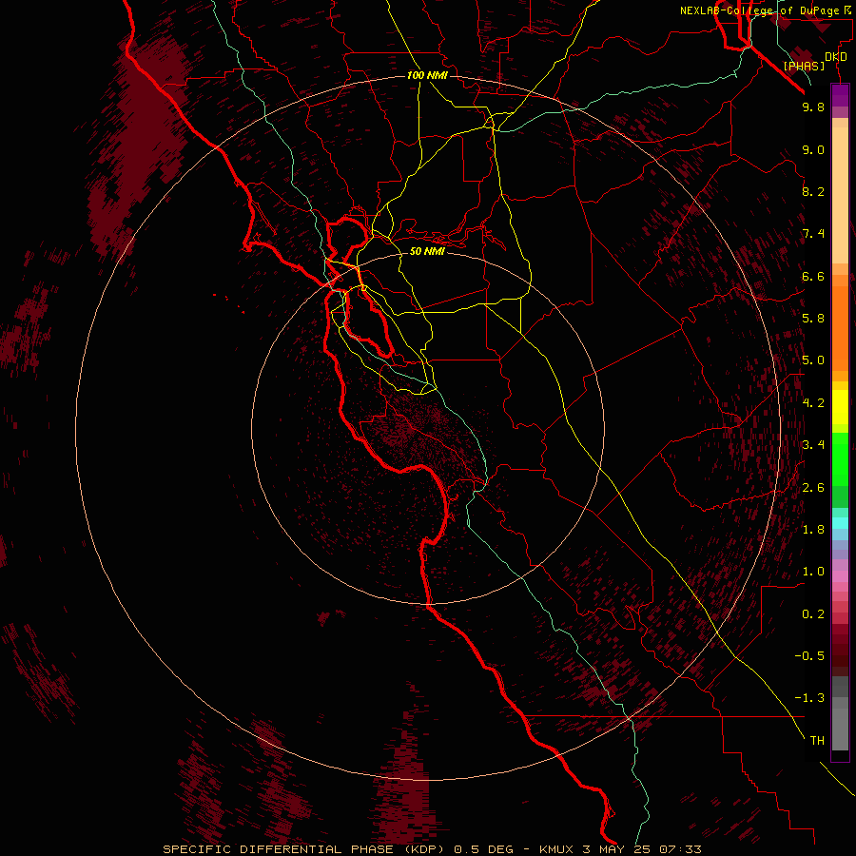Click the [PHAS] units label
856x856 pixels.
point(804,66)
